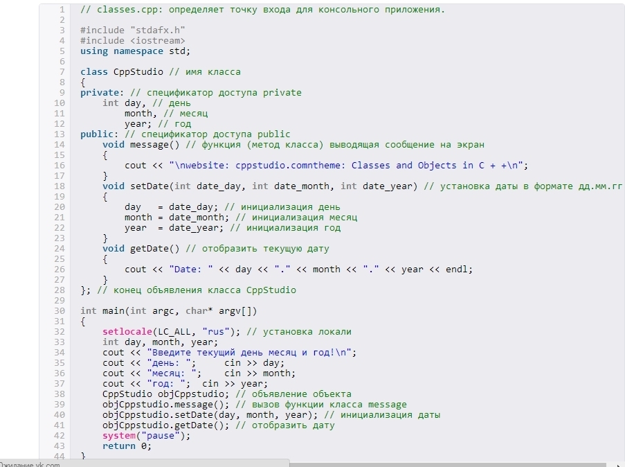625x467 pixels.
Task: Click the declaration "int day, month, year;"
Action: pos(161,342)
